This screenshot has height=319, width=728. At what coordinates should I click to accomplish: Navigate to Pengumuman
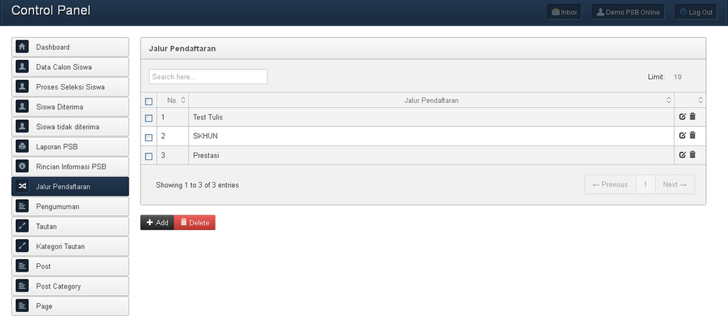(70, 206)
